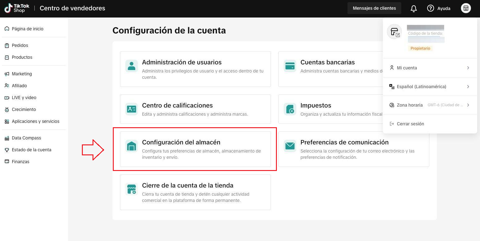Select Cerrar sesión to log out

(x=410, y=124)
